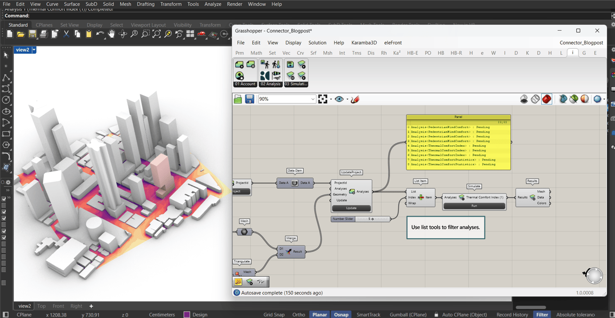Select the shaded red preview mode icon
This screenshot has width=615, height=318.
(547, 99)
